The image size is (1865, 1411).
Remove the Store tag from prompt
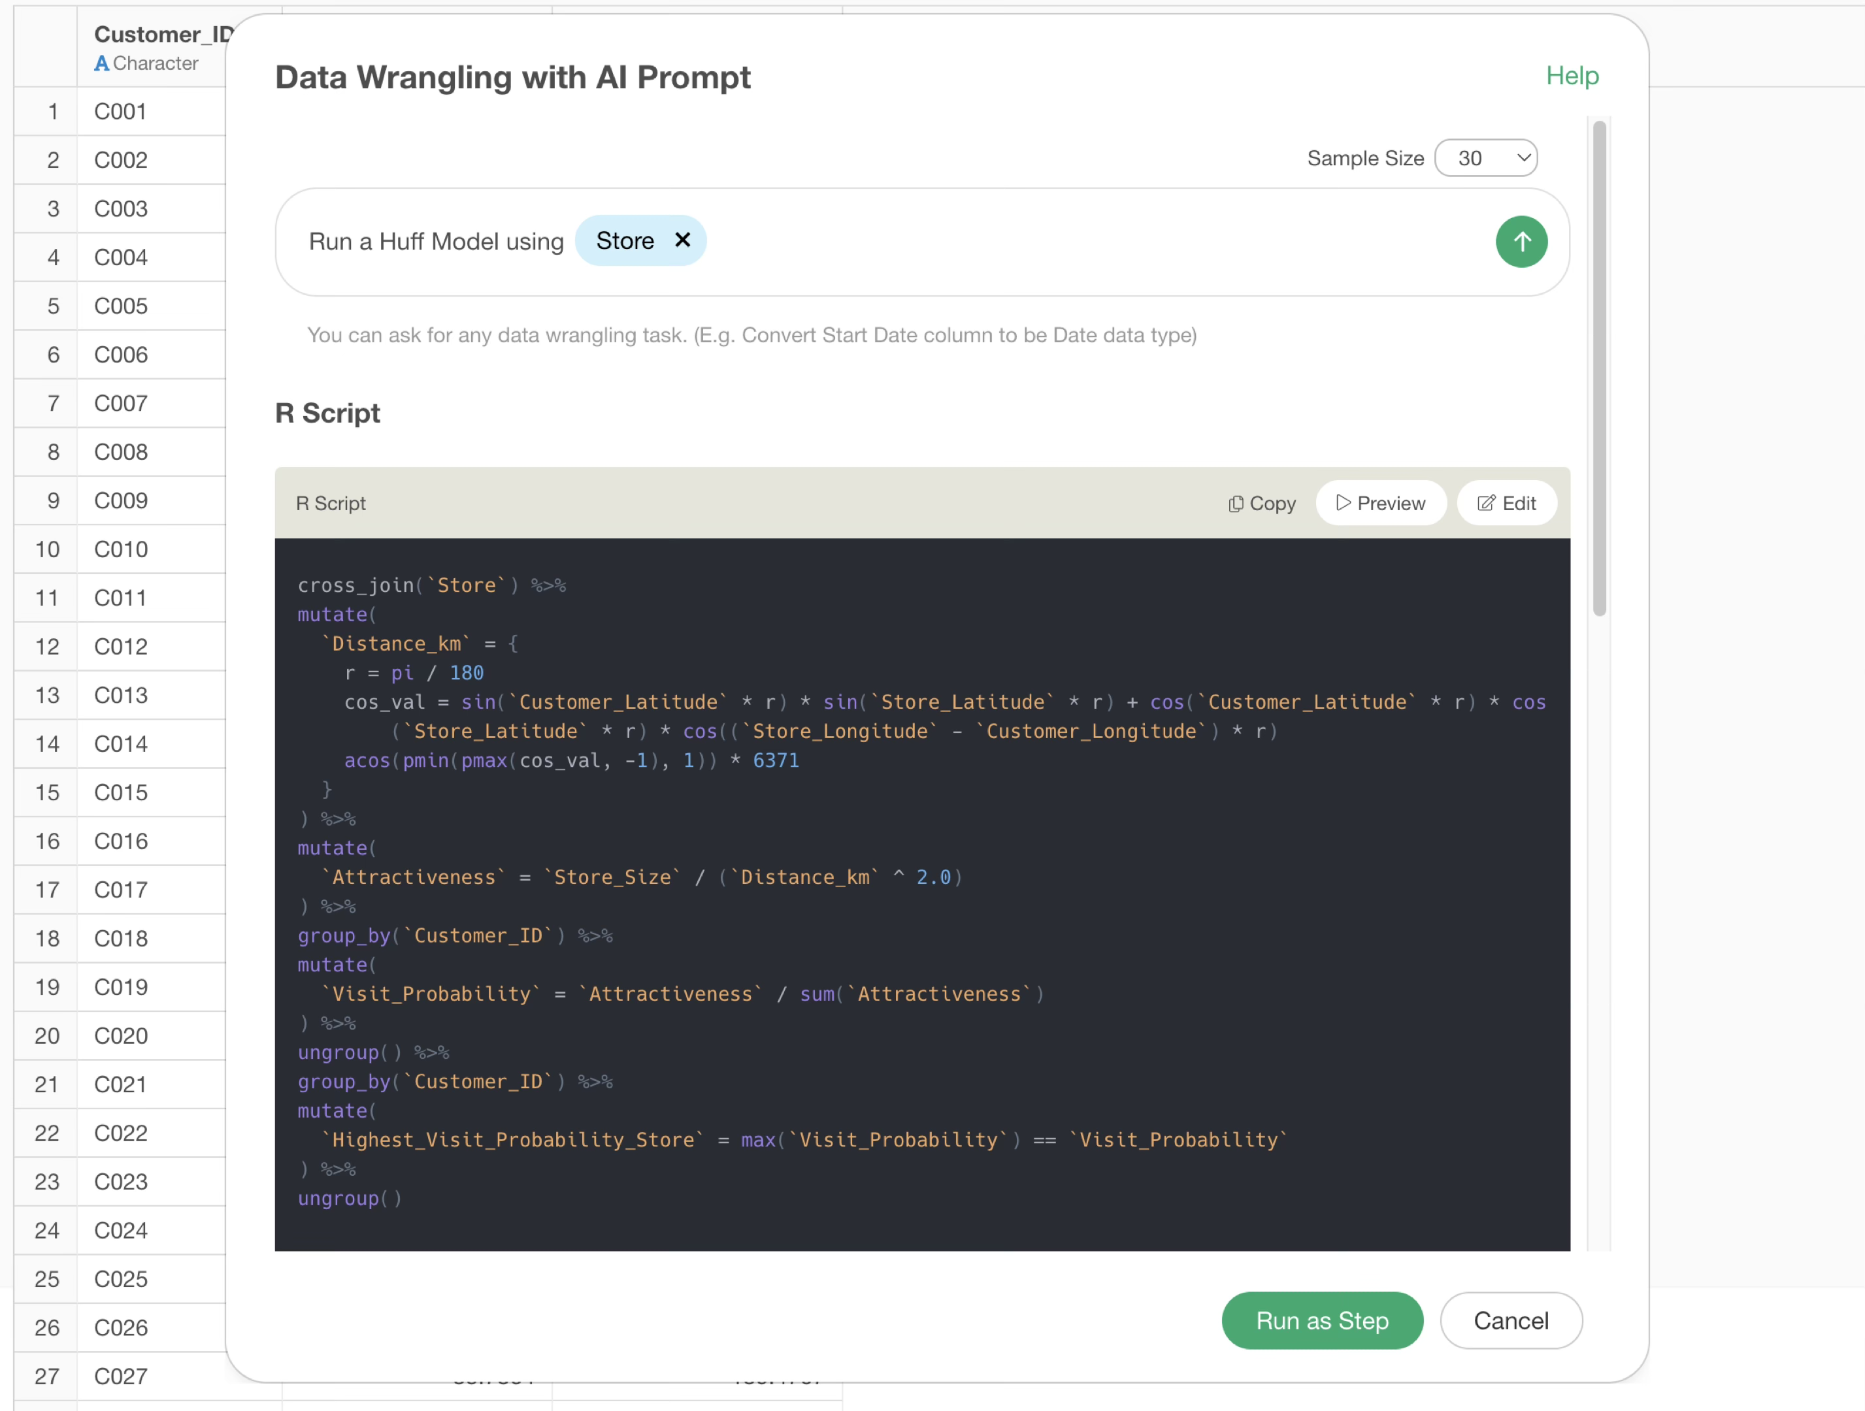(x=682, y=240)
